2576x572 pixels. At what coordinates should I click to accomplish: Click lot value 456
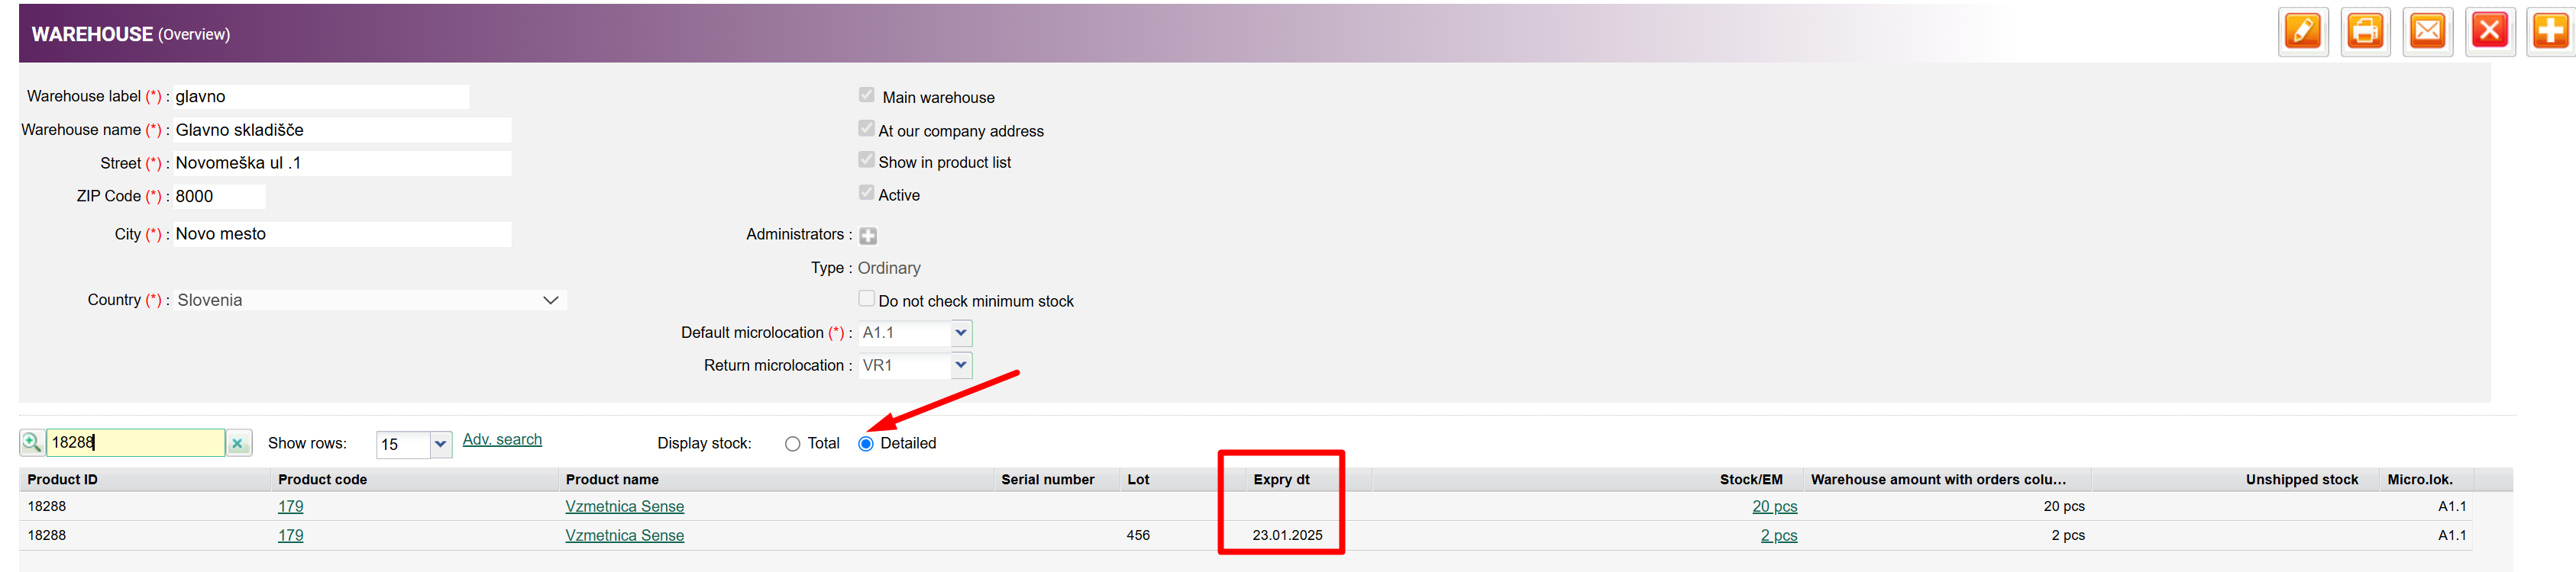click(x=1138, y=535)
